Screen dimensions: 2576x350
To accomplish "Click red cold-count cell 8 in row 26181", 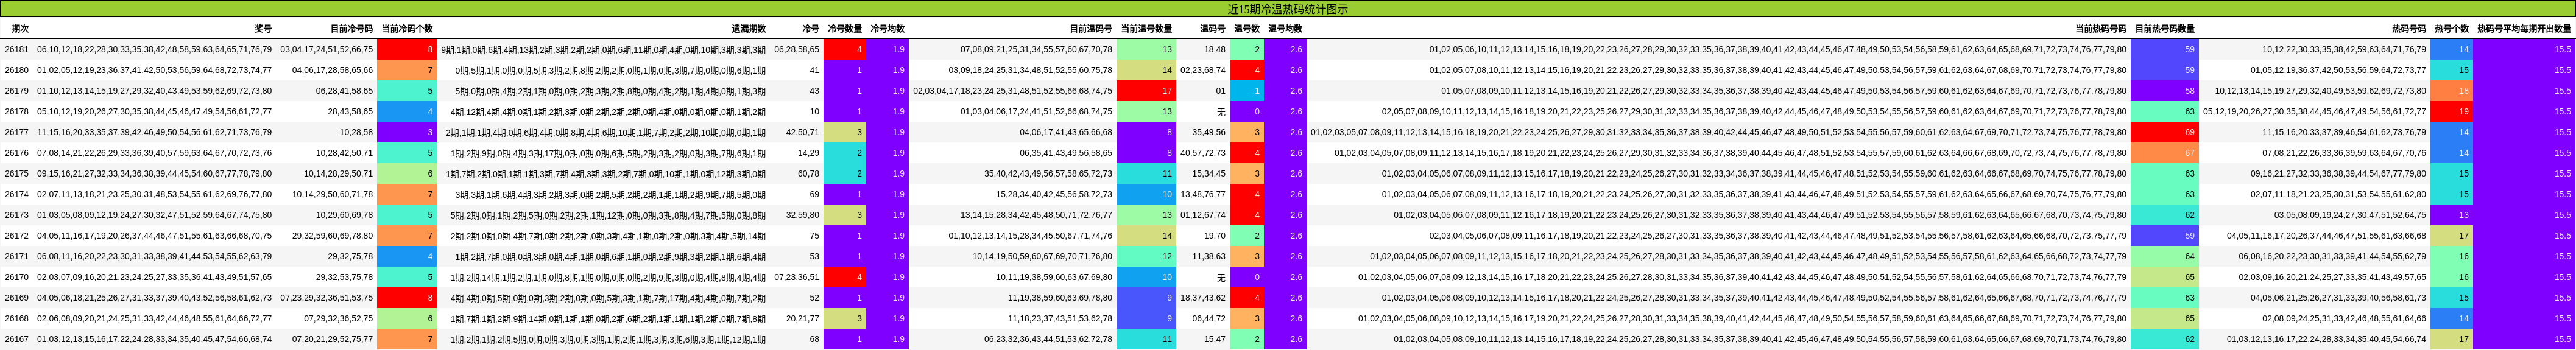I will [406, 49].
